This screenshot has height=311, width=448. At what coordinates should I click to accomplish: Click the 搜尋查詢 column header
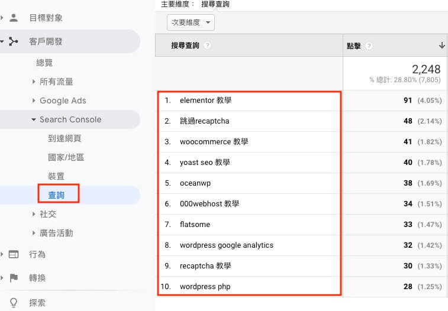[x=185, y=46]
